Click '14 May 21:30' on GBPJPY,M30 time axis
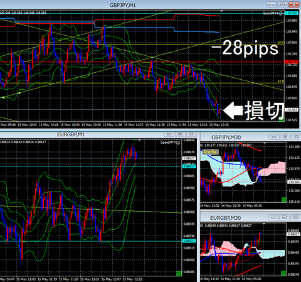 tap(231, 205)
